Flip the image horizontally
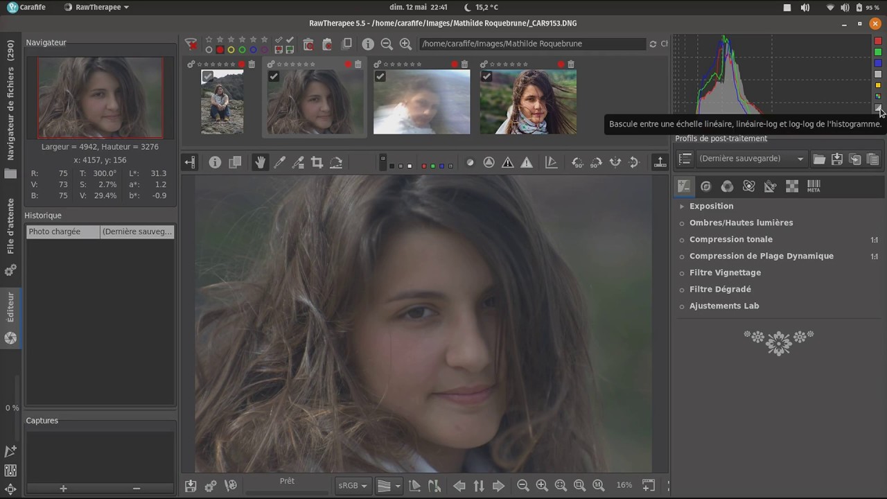887x499 pixels. tap(615, 162)
